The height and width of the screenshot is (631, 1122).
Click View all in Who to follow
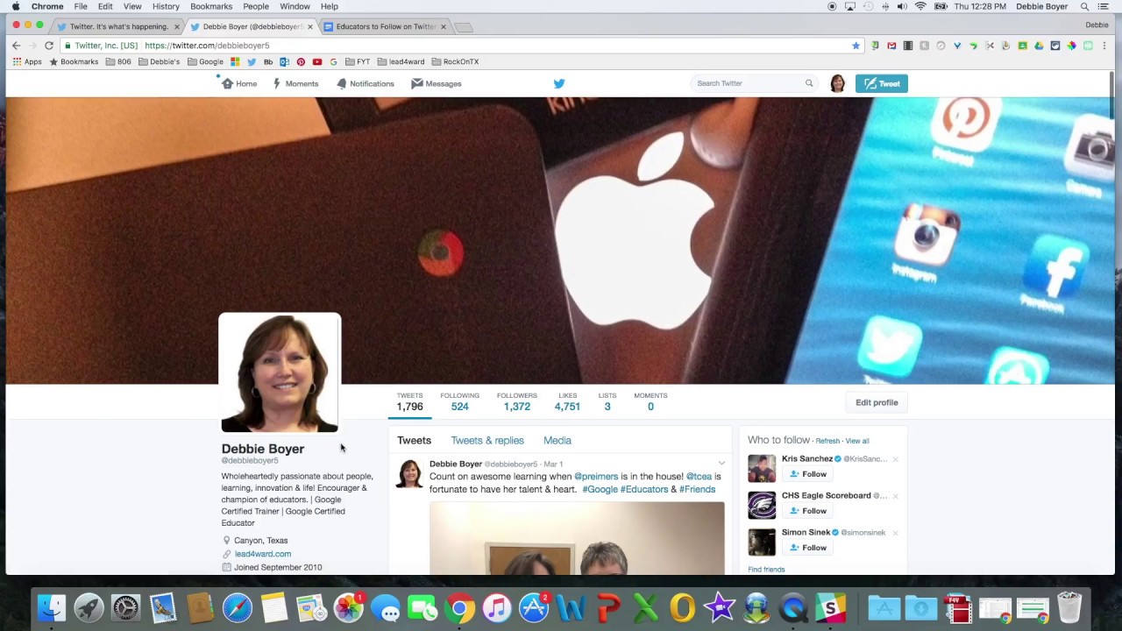pyautogui.click(x=857, y=441)
